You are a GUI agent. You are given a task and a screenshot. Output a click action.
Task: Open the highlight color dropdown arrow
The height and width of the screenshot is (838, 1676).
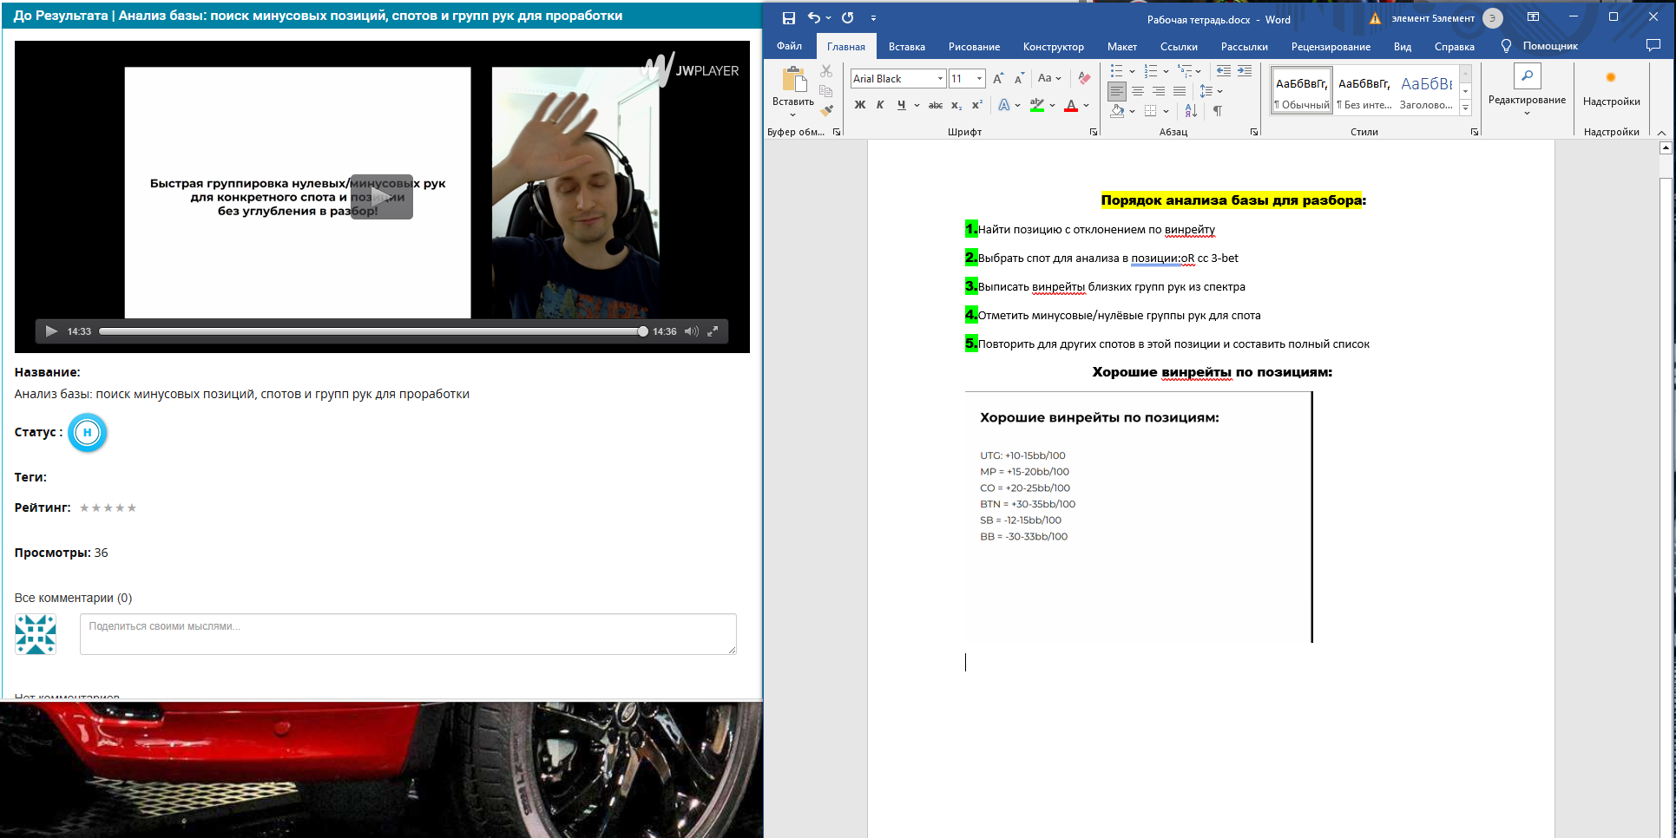pos(1052,105)
